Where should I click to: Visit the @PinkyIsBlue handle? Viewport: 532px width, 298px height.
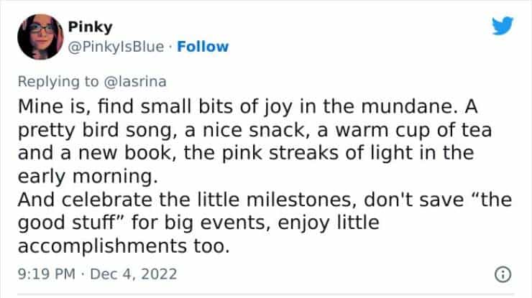[115, 47]
